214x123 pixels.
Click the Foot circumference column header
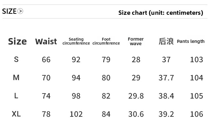(106, 41)
